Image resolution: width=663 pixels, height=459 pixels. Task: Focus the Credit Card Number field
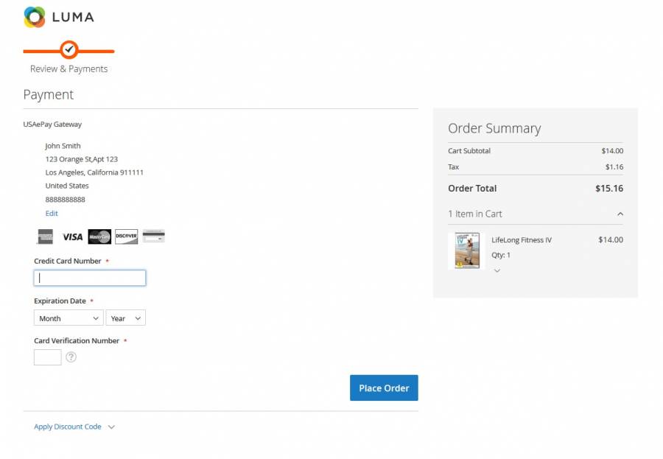(90, 278)
